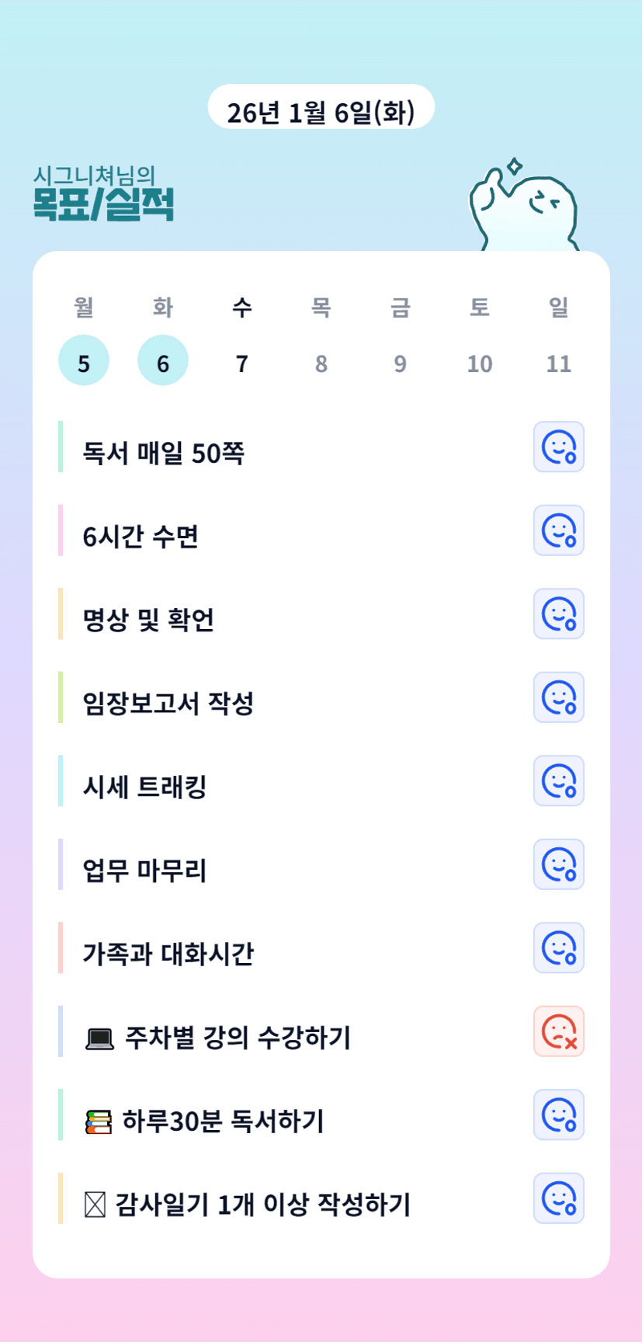Click smiley icon beside 6시간 수면
Screen dimensions: 642x1342
[x=558, y=530]
